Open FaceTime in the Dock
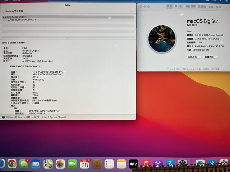The width and height of the screenshot is (230, 172). [72, 164]
